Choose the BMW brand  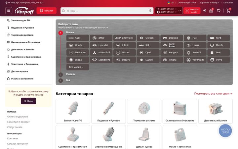tap(101, 38)
